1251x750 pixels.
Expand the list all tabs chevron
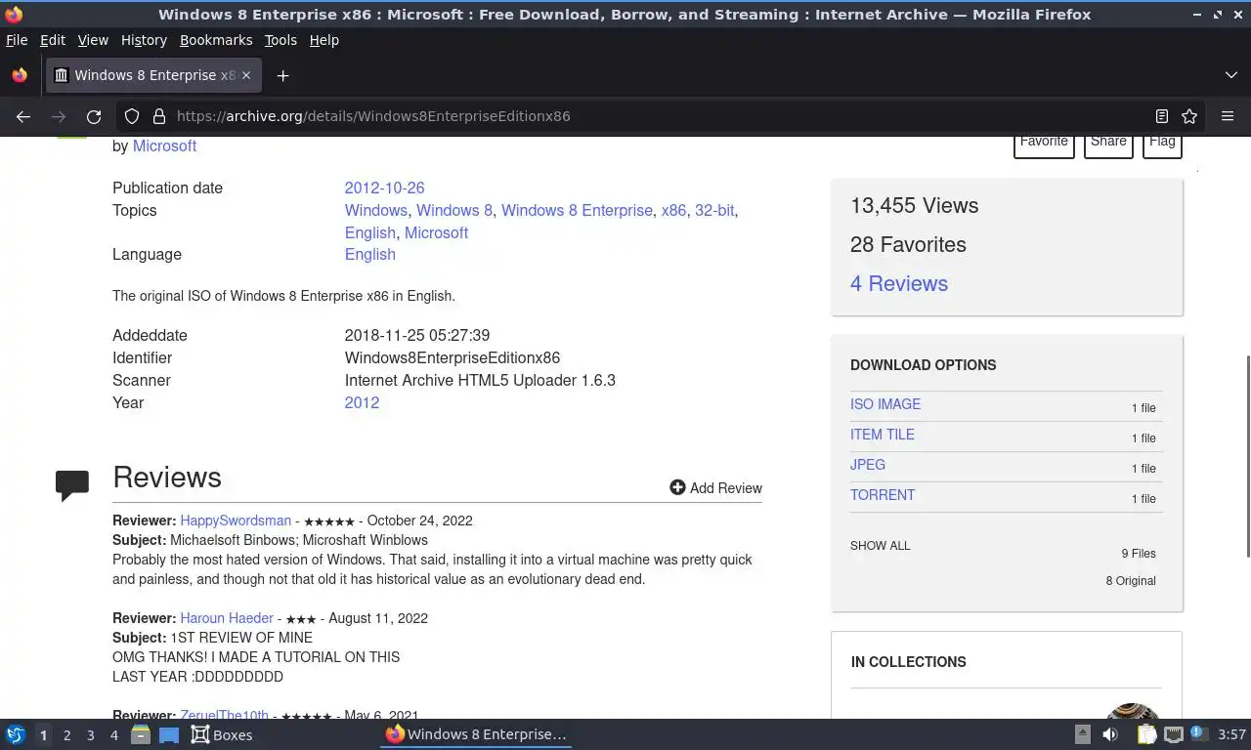pos(1230,75)
